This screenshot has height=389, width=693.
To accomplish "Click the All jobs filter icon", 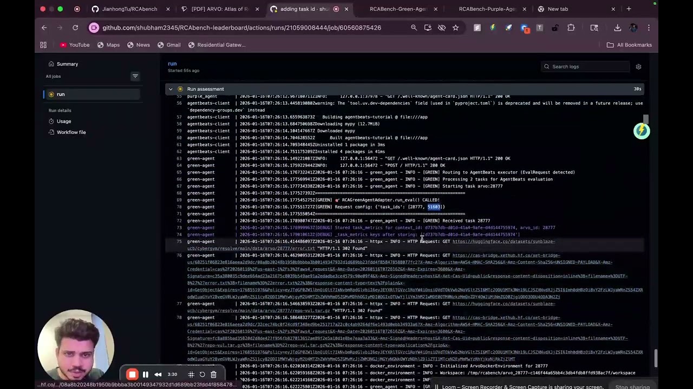I will [135, 76].
